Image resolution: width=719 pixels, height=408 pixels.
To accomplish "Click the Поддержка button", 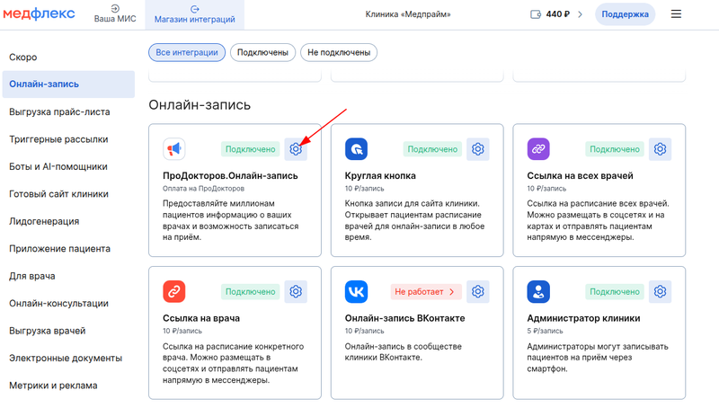I will coord(625,14).
